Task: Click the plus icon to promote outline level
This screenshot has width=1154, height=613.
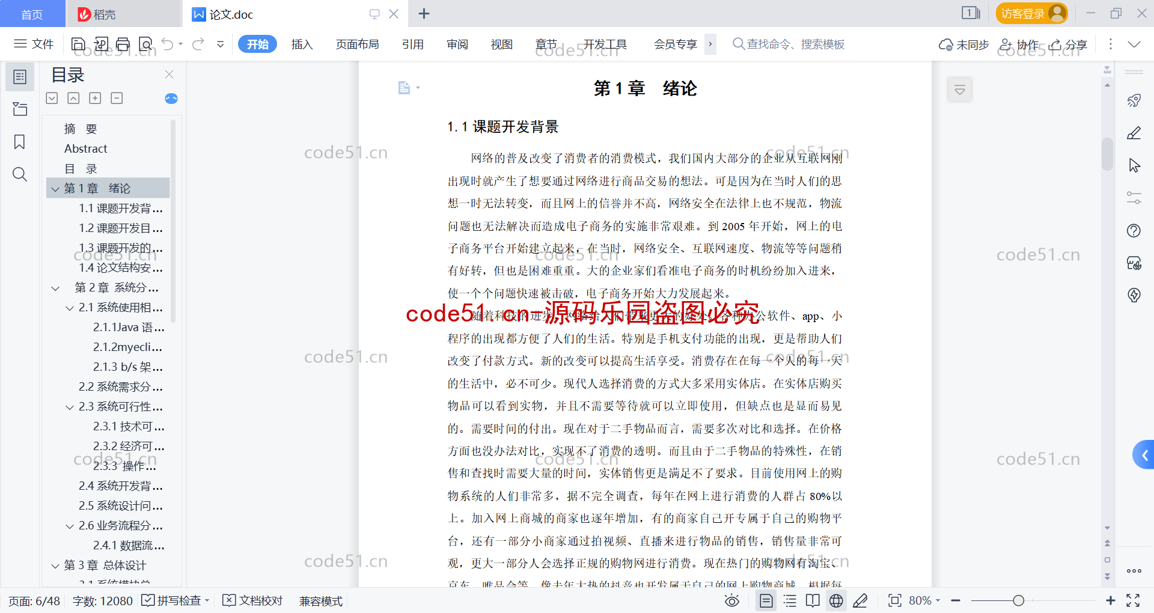Action: 95,98
